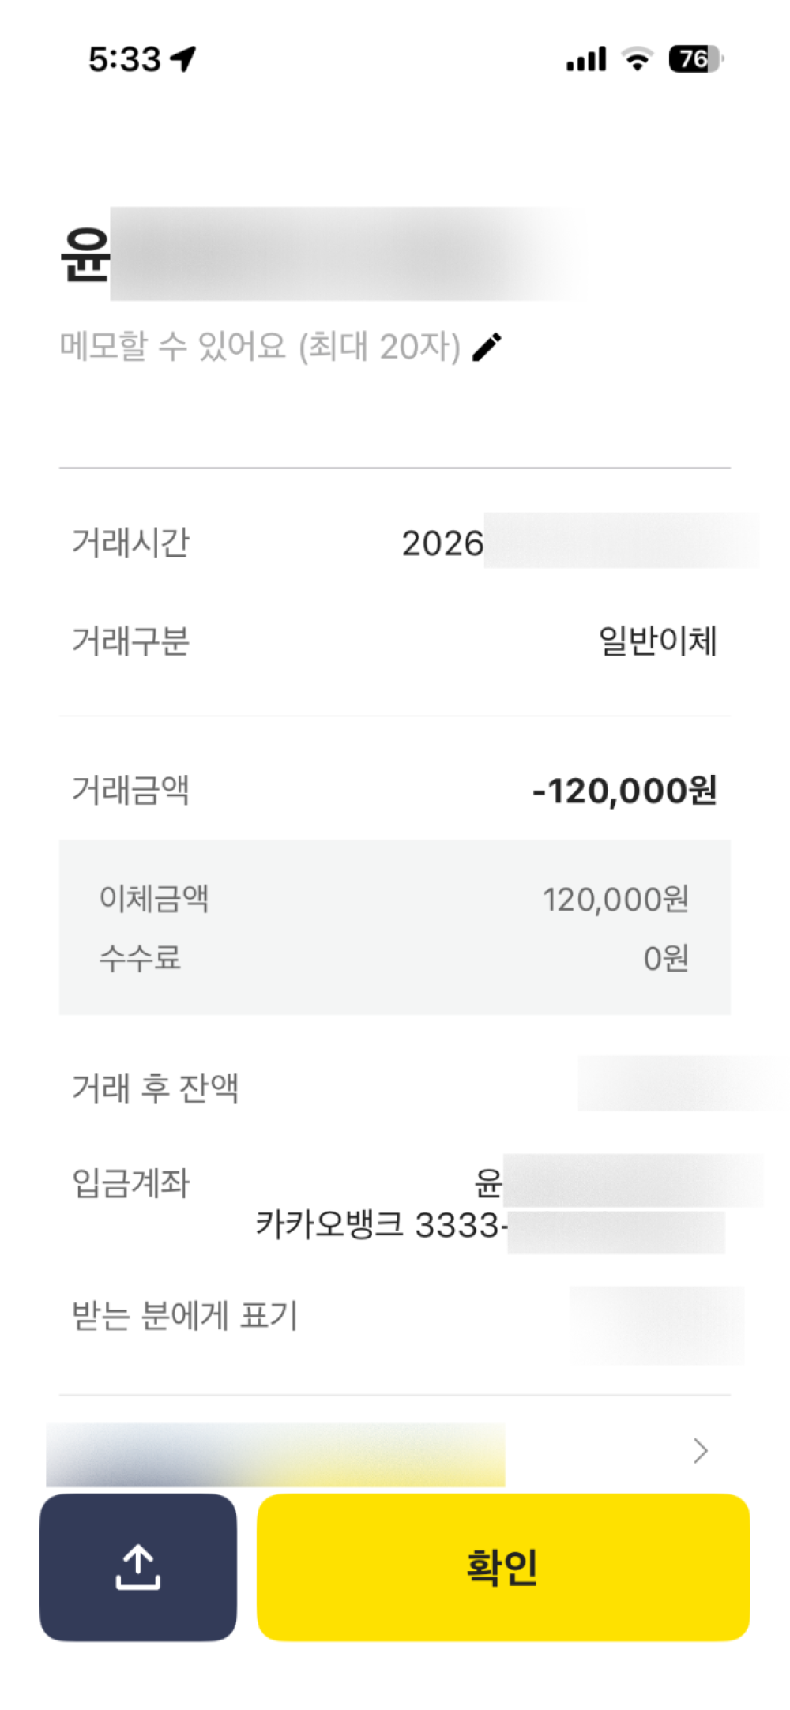Tap the recipient name title 윤
Image resolution: width=790 pixels, height=1710 pixels.
point(85,254)
